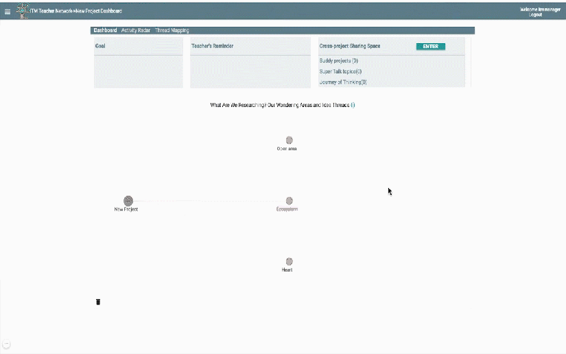Switch to the Dashboard tab

point(105,31)
